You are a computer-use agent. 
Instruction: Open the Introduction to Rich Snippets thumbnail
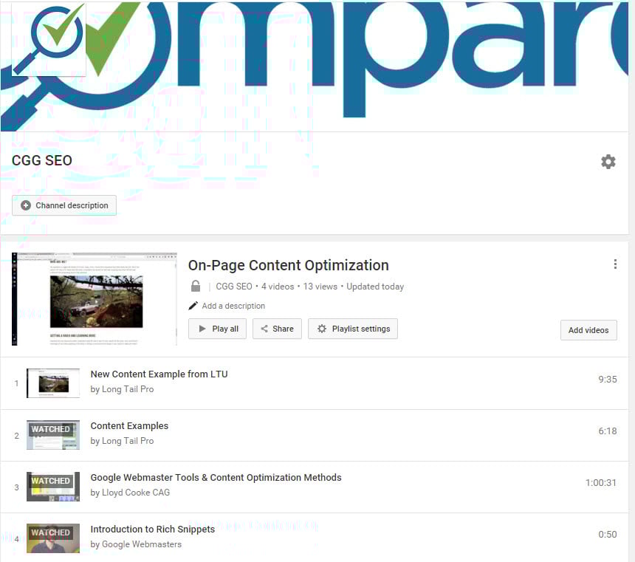tap(53, 538)
